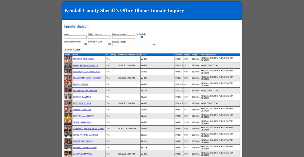Click the 4' 11" height cell
This screenshot has width=304, height=157.
pyautogui.click(x=187, y=91)
